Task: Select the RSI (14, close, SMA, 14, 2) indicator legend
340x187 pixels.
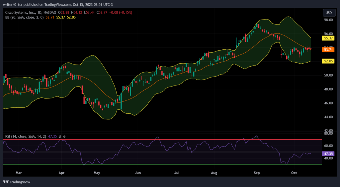Action: tap(26, 137)
